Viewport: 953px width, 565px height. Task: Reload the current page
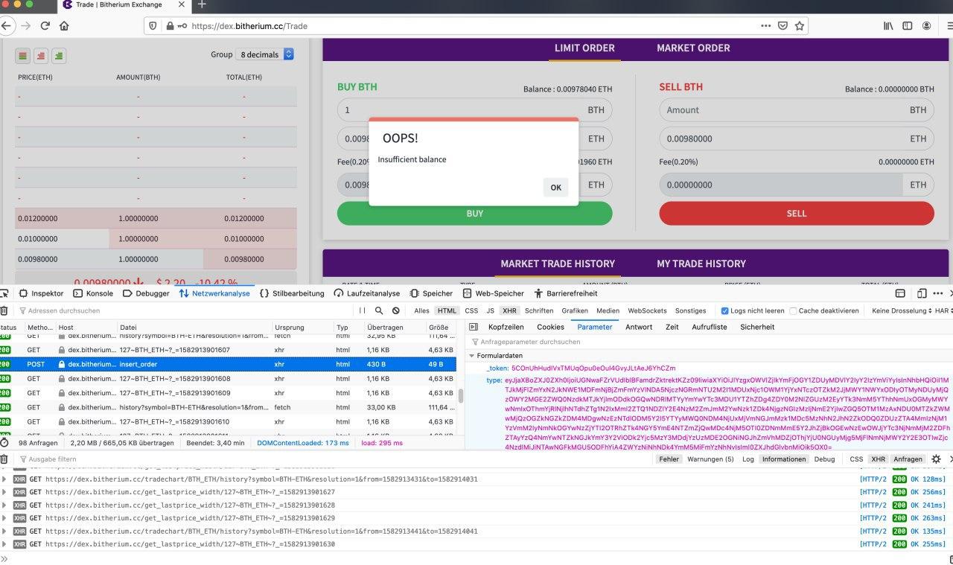click(x=45, y=25)
